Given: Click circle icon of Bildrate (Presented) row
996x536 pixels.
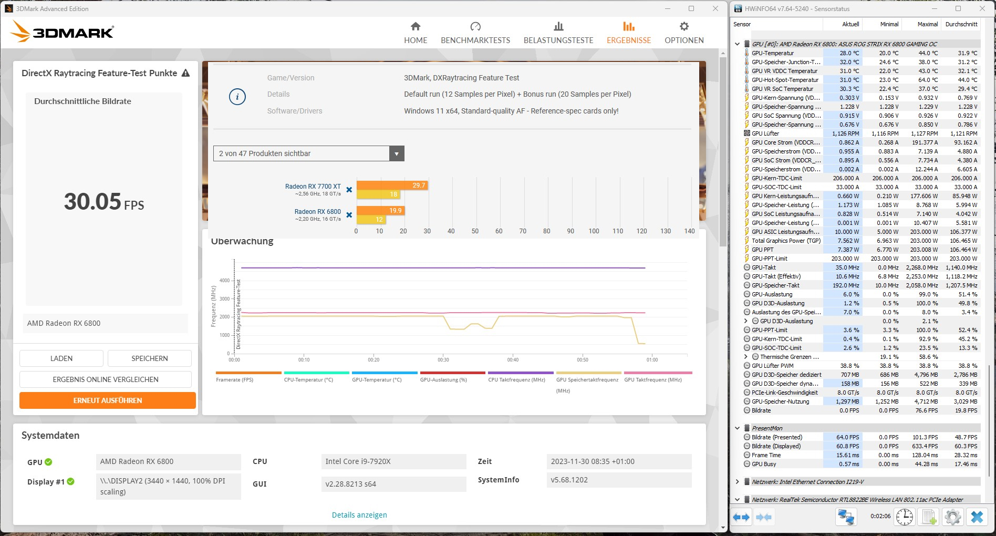Looking at the screenshot, I should click(x=747, y=437).
